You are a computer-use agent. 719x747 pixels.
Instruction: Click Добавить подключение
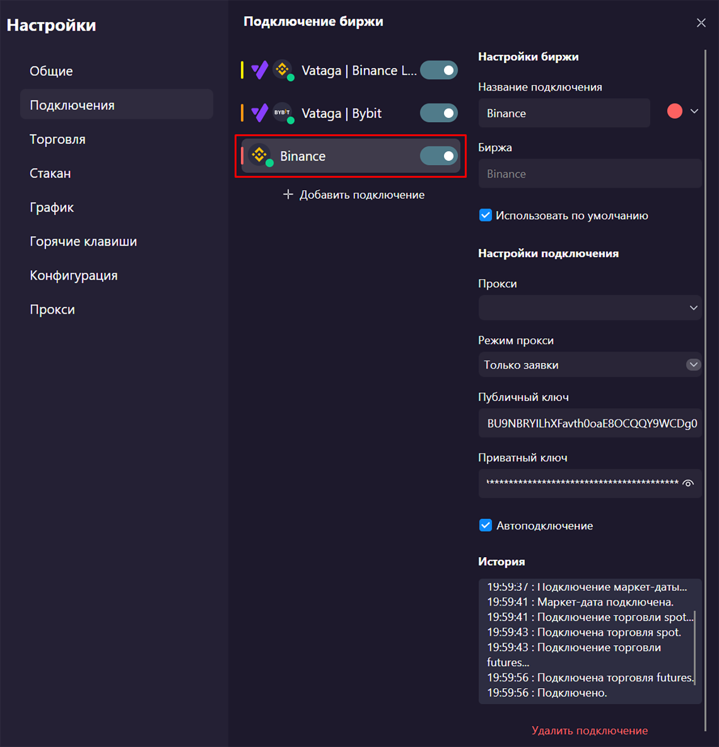pos(354,195)
